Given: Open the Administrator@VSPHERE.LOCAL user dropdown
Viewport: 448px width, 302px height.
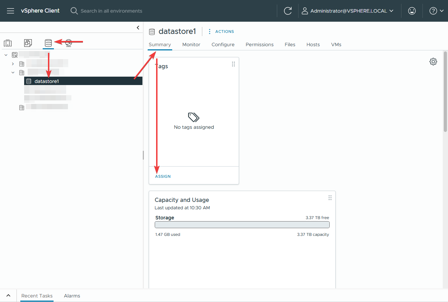Looking at the screenshot, I should pos(348,11).
